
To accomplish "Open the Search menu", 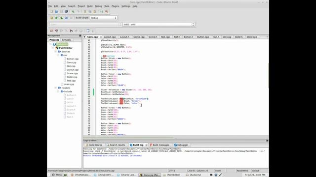I will (72, 6).
